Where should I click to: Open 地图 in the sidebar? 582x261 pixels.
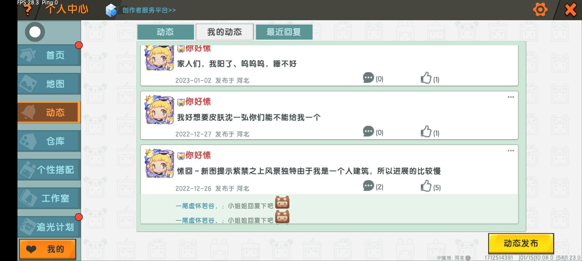point(49,84)
